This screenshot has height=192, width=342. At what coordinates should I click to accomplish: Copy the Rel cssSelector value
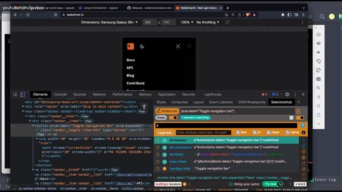(158, 147)
